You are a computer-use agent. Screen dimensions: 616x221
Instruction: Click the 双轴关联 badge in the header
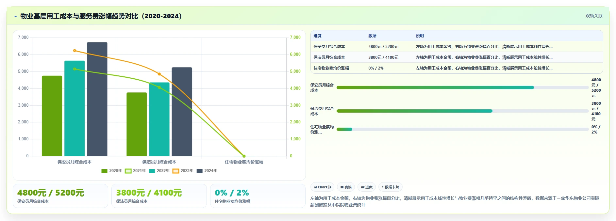click(594, 16)
